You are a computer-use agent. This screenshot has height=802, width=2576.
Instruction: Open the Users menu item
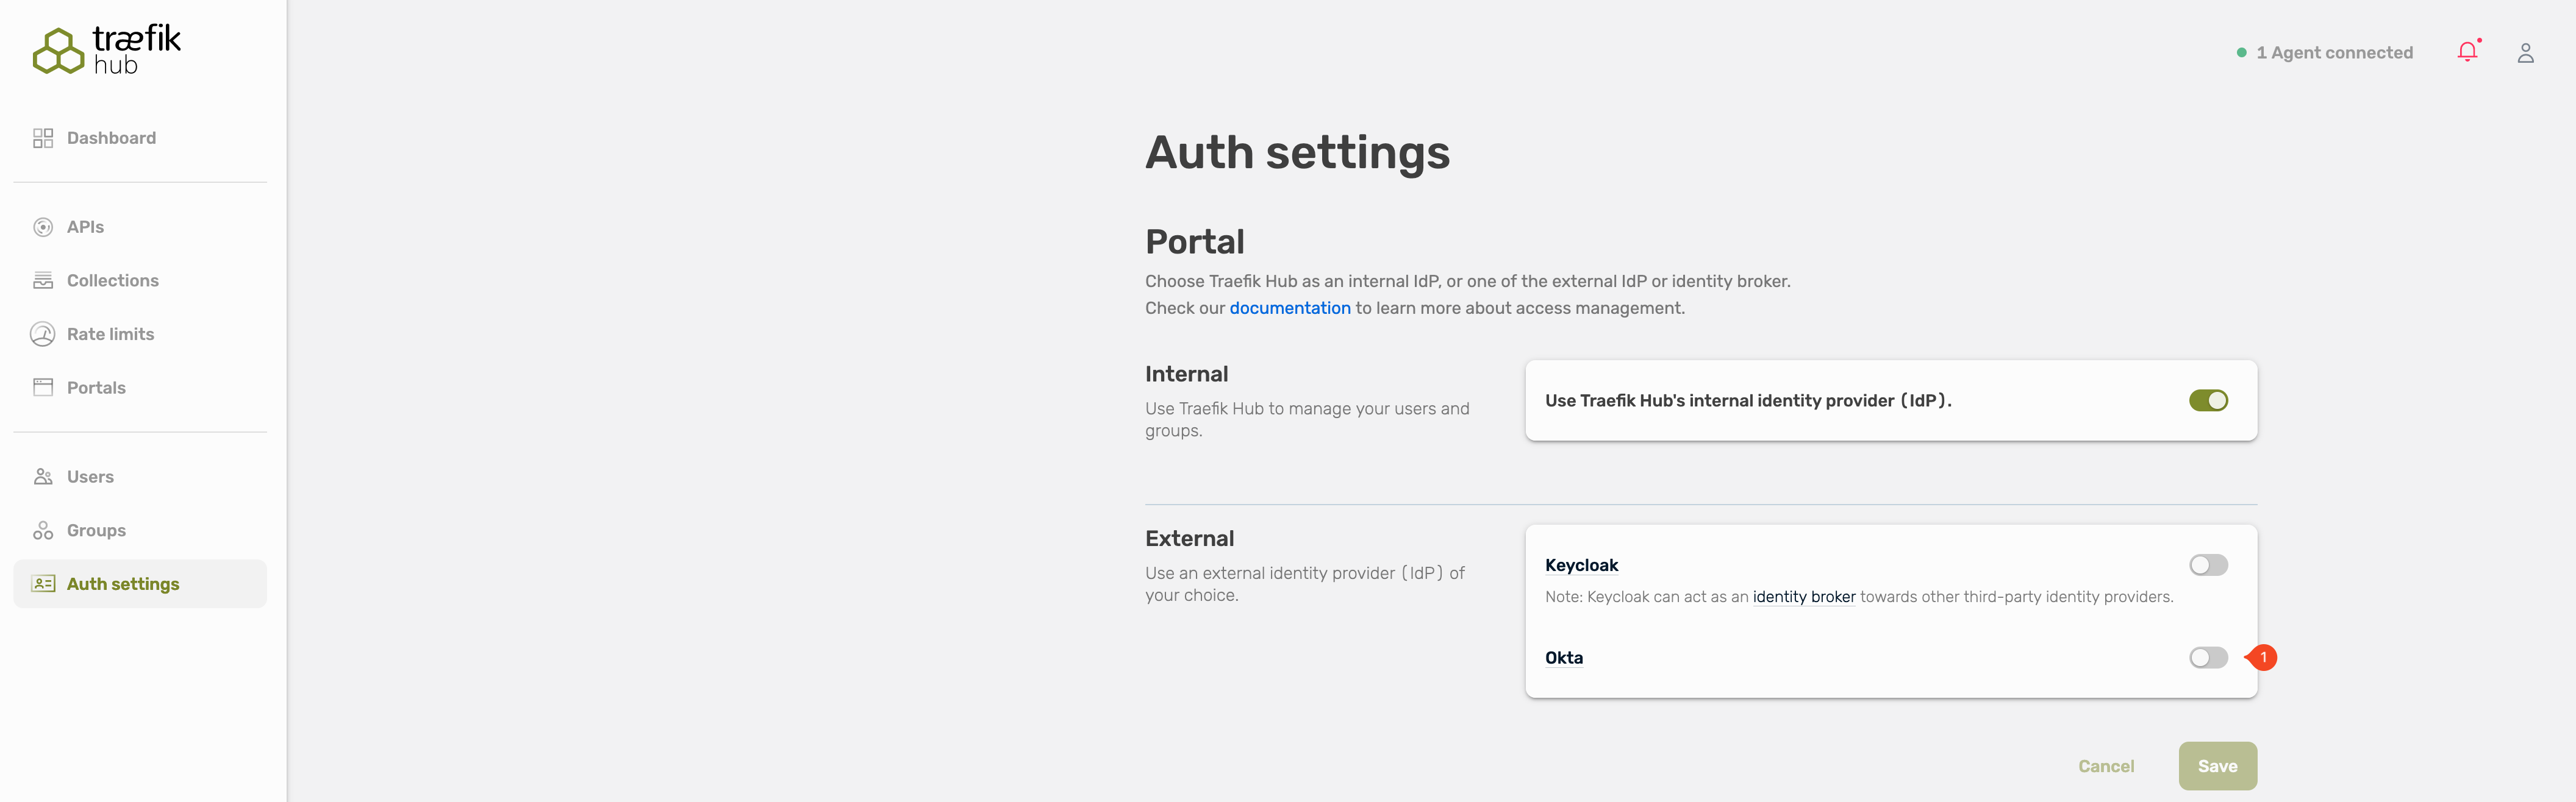(x=90, y=477)
